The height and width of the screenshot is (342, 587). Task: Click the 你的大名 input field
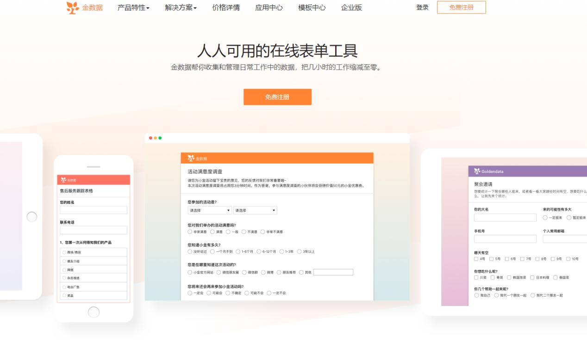[x=505, y=218]
